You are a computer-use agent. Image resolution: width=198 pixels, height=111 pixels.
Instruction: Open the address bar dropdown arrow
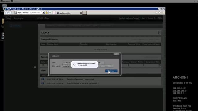(44, 12)
